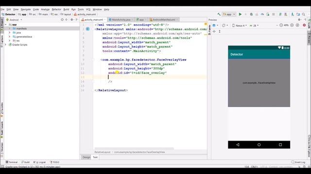The image size is (311, 174).
Task: Collapse the app module tree node
Action: [5, 25]
